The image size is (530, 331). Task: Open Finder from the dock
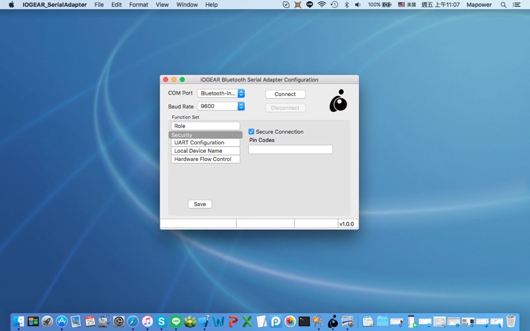[x=19, y=321]
